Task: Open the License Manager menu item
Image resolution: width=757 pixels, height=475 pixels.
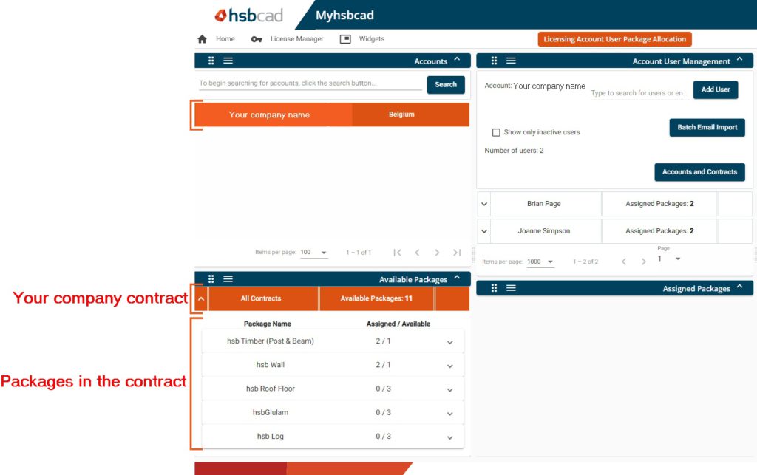Action: 297,39
